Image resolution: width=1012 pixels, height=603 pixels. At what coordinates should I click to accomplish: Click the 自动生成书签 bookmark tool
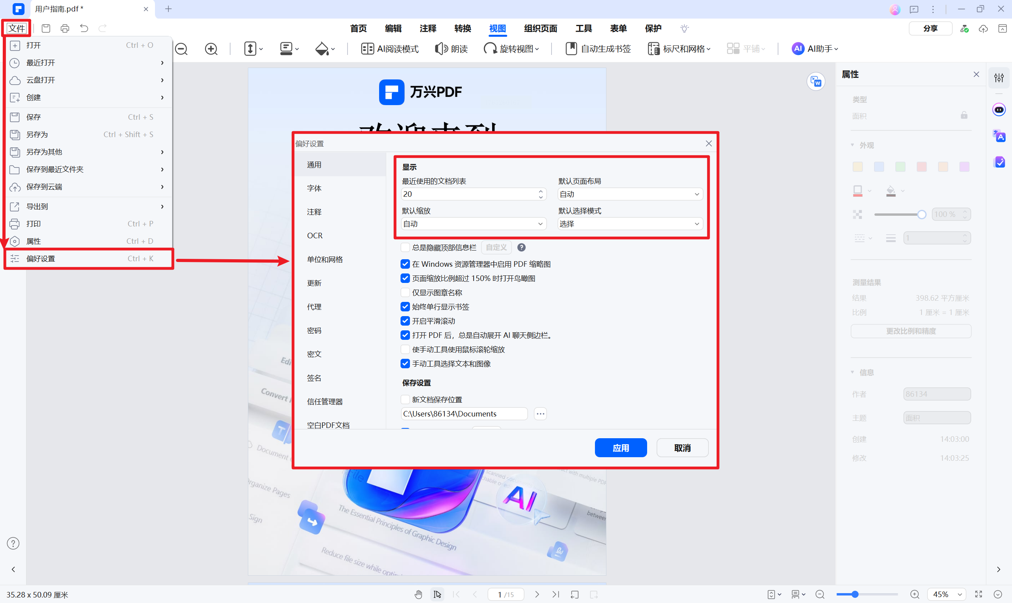(x=598, y=49)
